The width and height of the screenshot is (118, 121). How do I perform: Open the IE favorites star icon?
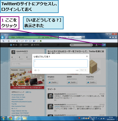113,37
